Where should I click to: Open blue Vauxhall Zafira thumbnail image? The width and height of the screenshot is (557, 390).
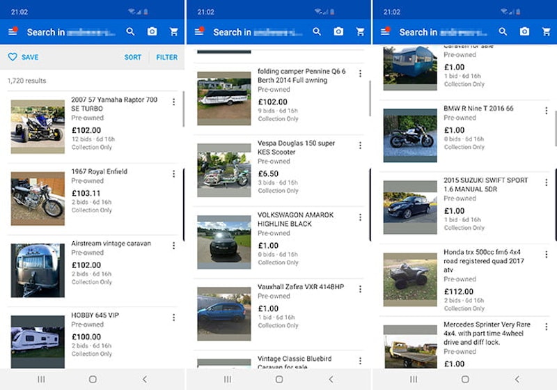(x=224, y=314)
